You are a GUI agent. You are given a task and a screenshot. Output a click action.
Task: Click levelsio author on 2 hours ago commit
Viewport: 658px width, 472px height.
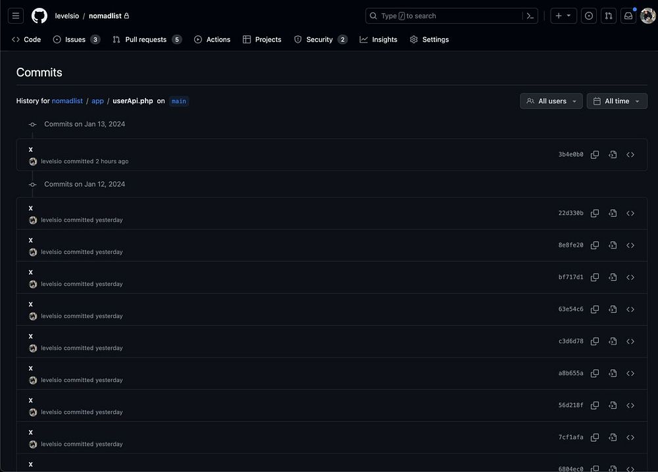point(51,161)
